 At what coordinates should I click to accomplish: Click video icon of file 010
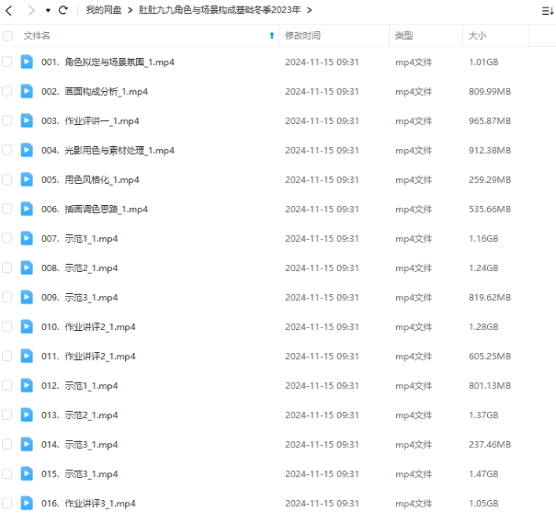27,326
